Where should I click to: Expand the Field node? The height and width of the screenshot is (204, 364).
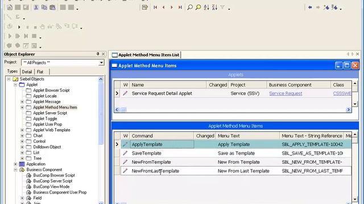click(22, 198)
